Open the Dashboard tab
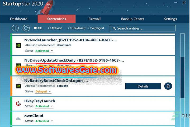Viewport: 190px width, 127px height. [x=19, y=19]
